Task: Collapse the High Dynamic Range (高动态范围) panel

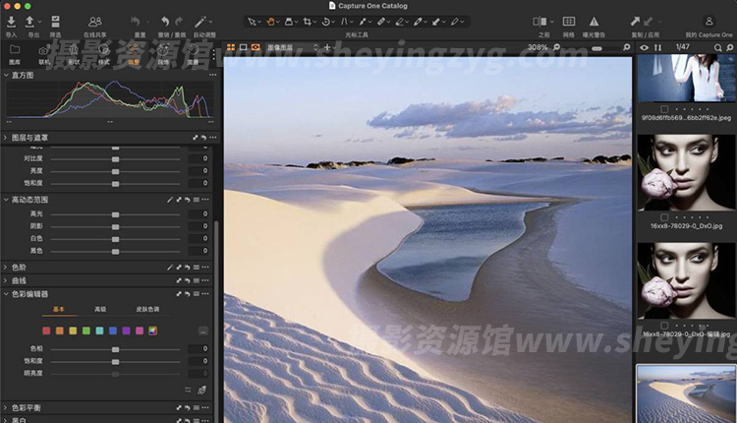Action: coord(7,200)
